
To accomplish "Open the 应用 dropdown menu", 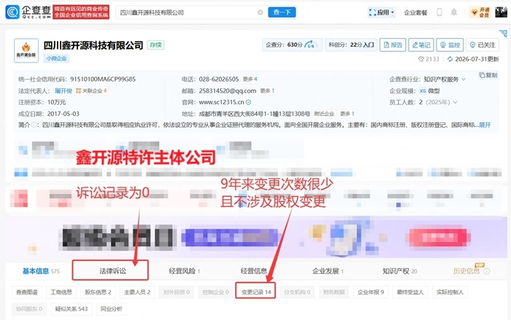I will point(381,12).
